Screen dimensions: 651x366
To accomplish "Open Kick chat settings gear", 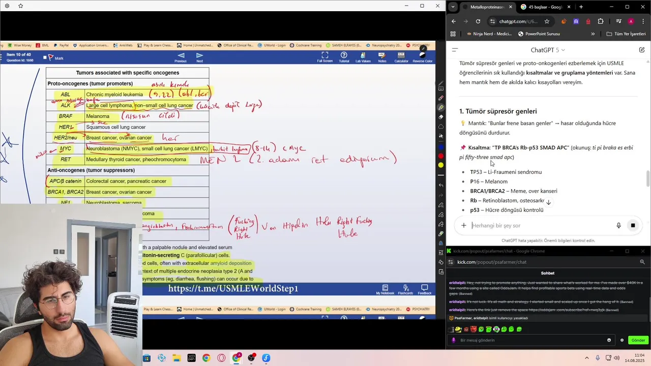I will pyautogui.click(x=622, y=340).
